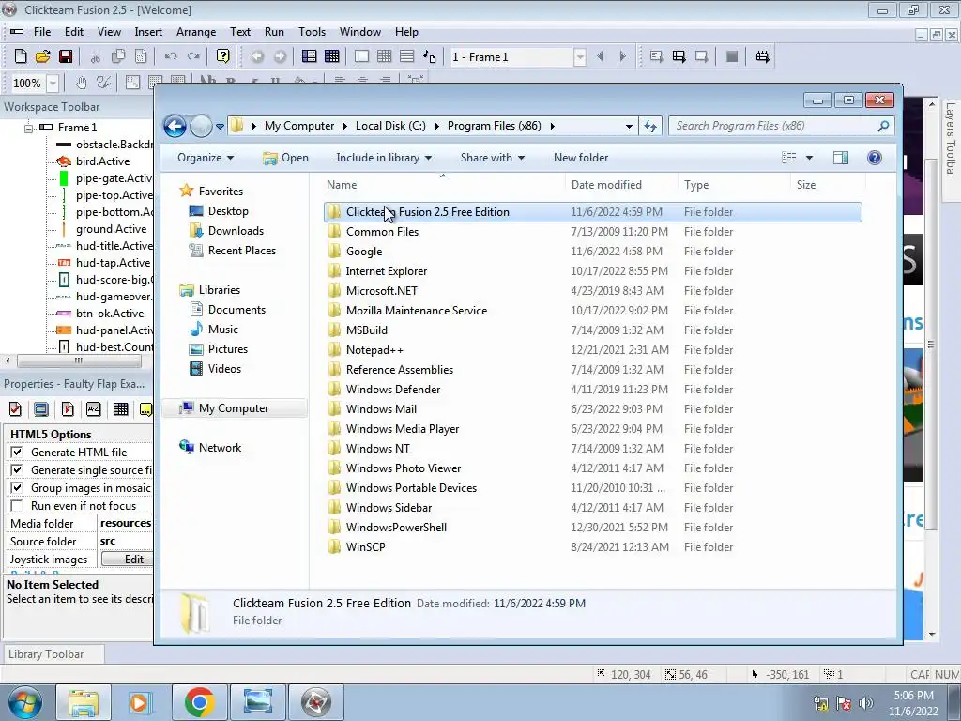Screen dimensions: 961x721
Task: Click the Redo arrow icon
Action: coord(193,56)
